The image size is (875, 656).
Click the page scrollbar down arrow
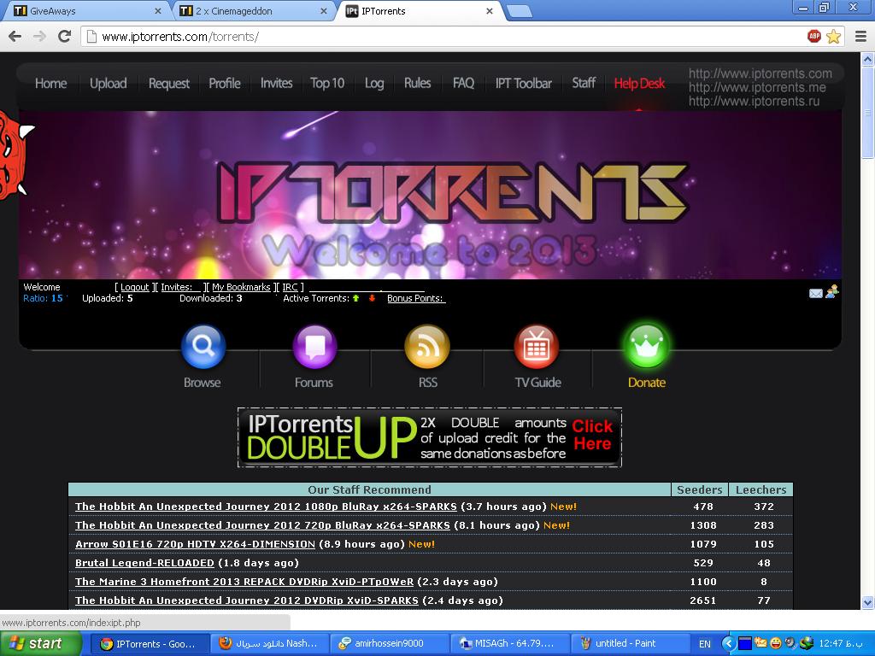coord(868,602)
